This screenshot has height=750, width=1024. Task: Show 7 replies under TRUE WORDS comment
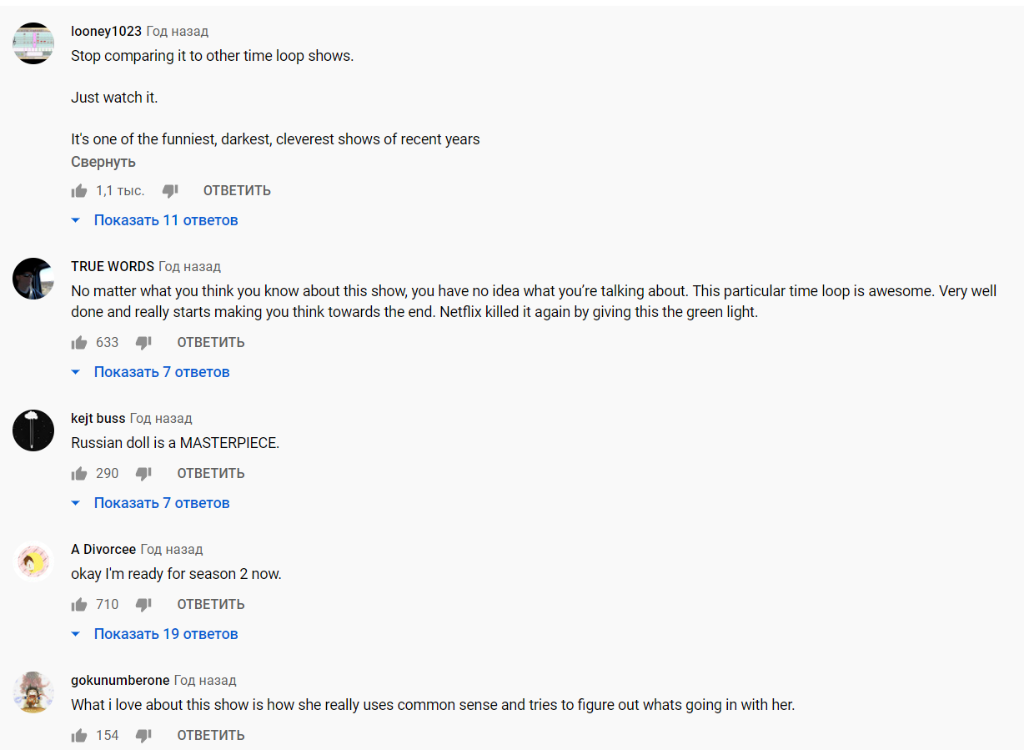[x=151, y=372]
